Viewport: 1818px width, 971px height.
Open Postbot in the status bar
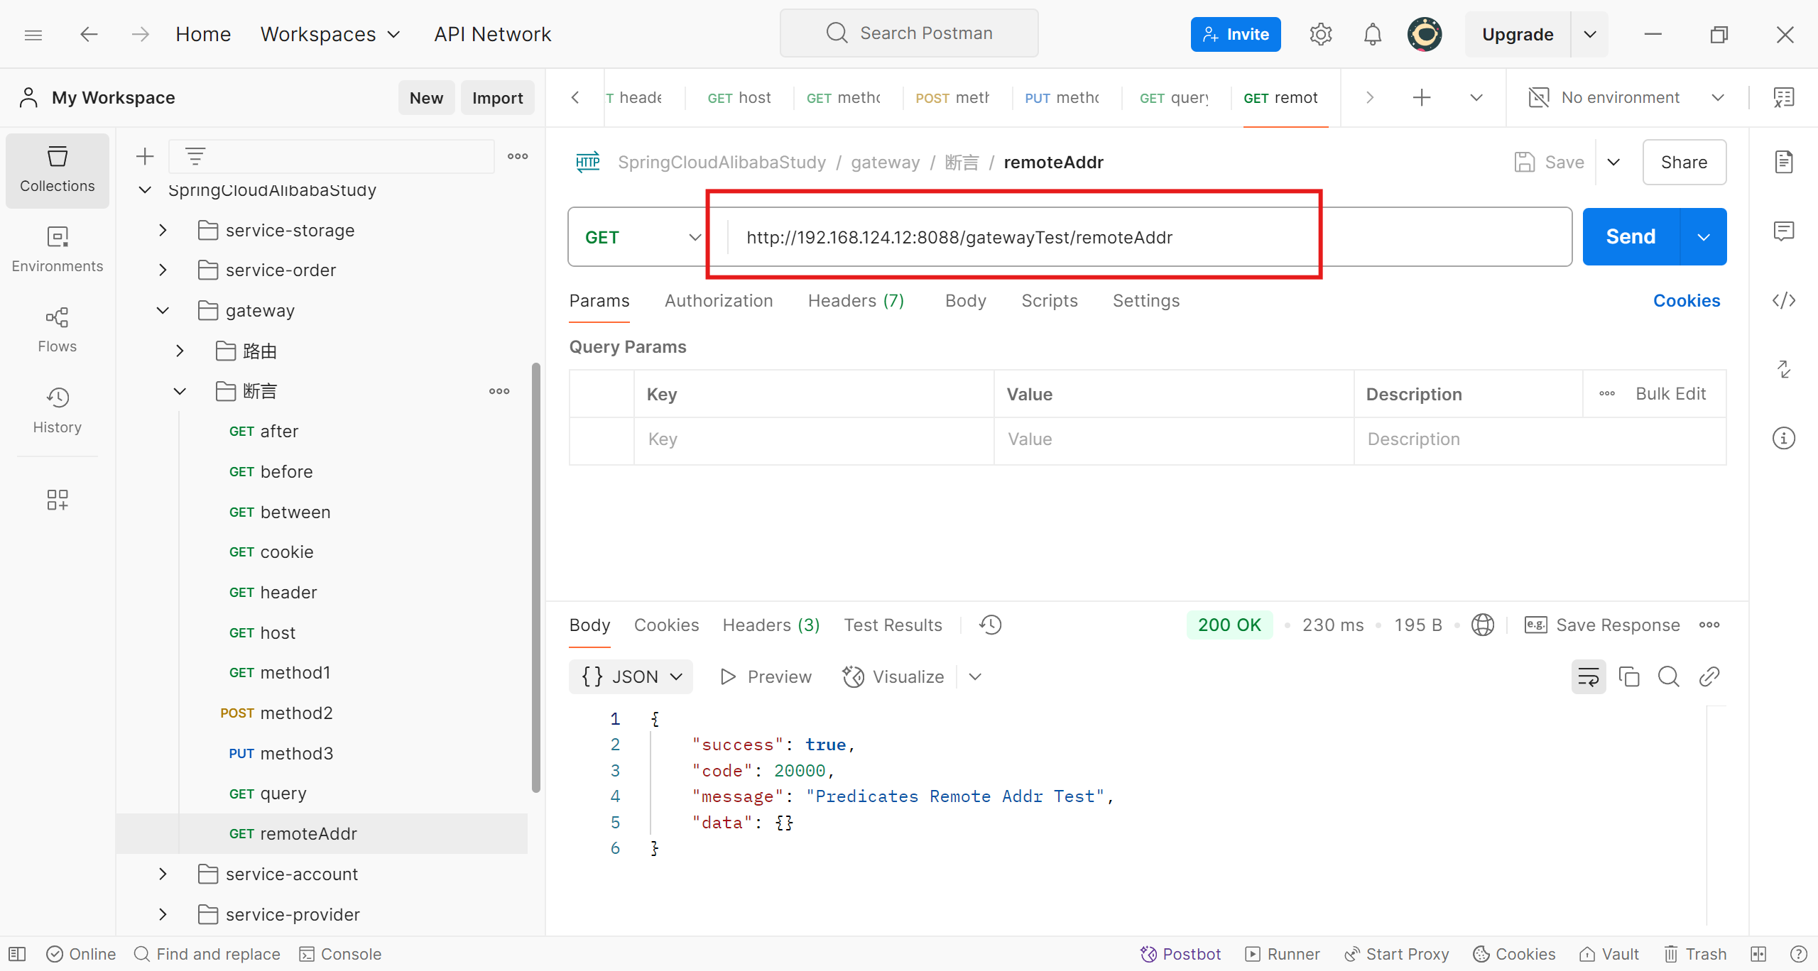1180,953
